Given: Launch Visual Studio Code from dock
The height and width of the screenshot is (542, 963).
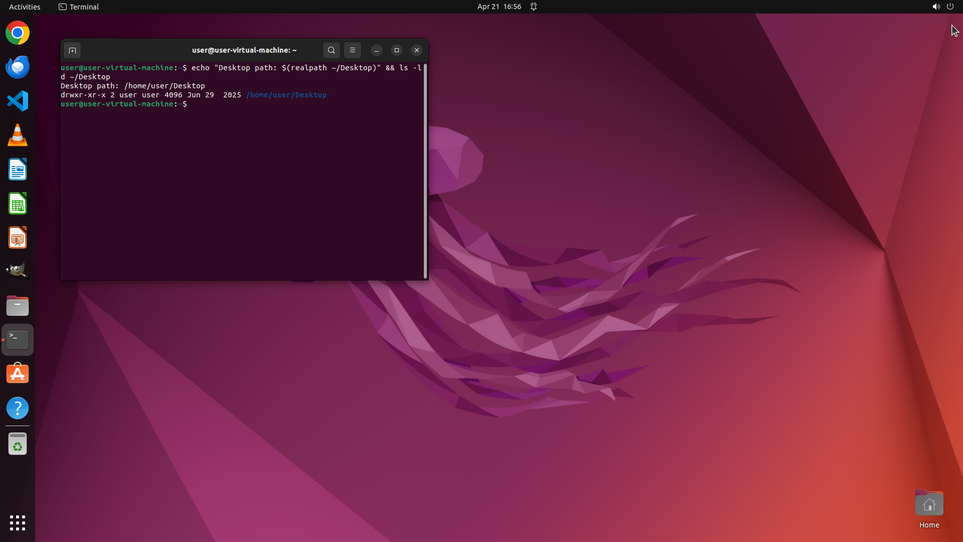Looking at the screenshot, I should (18, 101).
